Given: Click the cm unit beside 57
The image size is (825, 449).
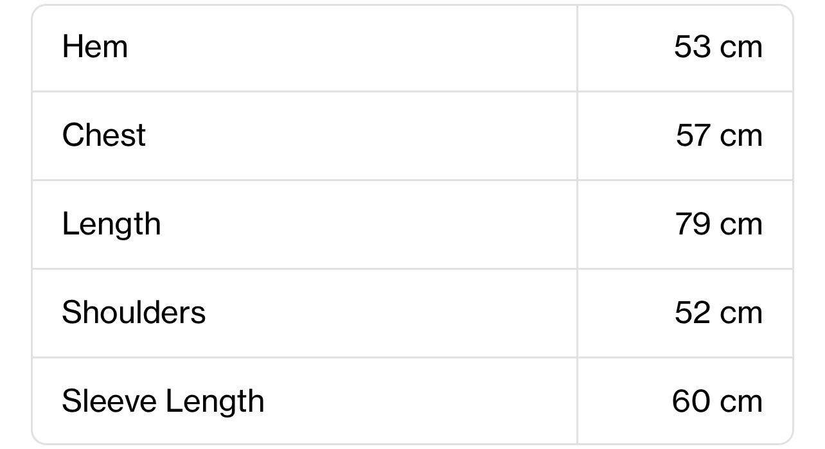Looking at the screenshot, I should pyautogui.click(x=741, y=139).
